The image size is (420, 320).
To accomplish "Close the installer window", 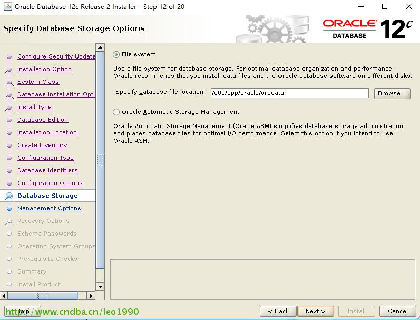I will [409, 6].
